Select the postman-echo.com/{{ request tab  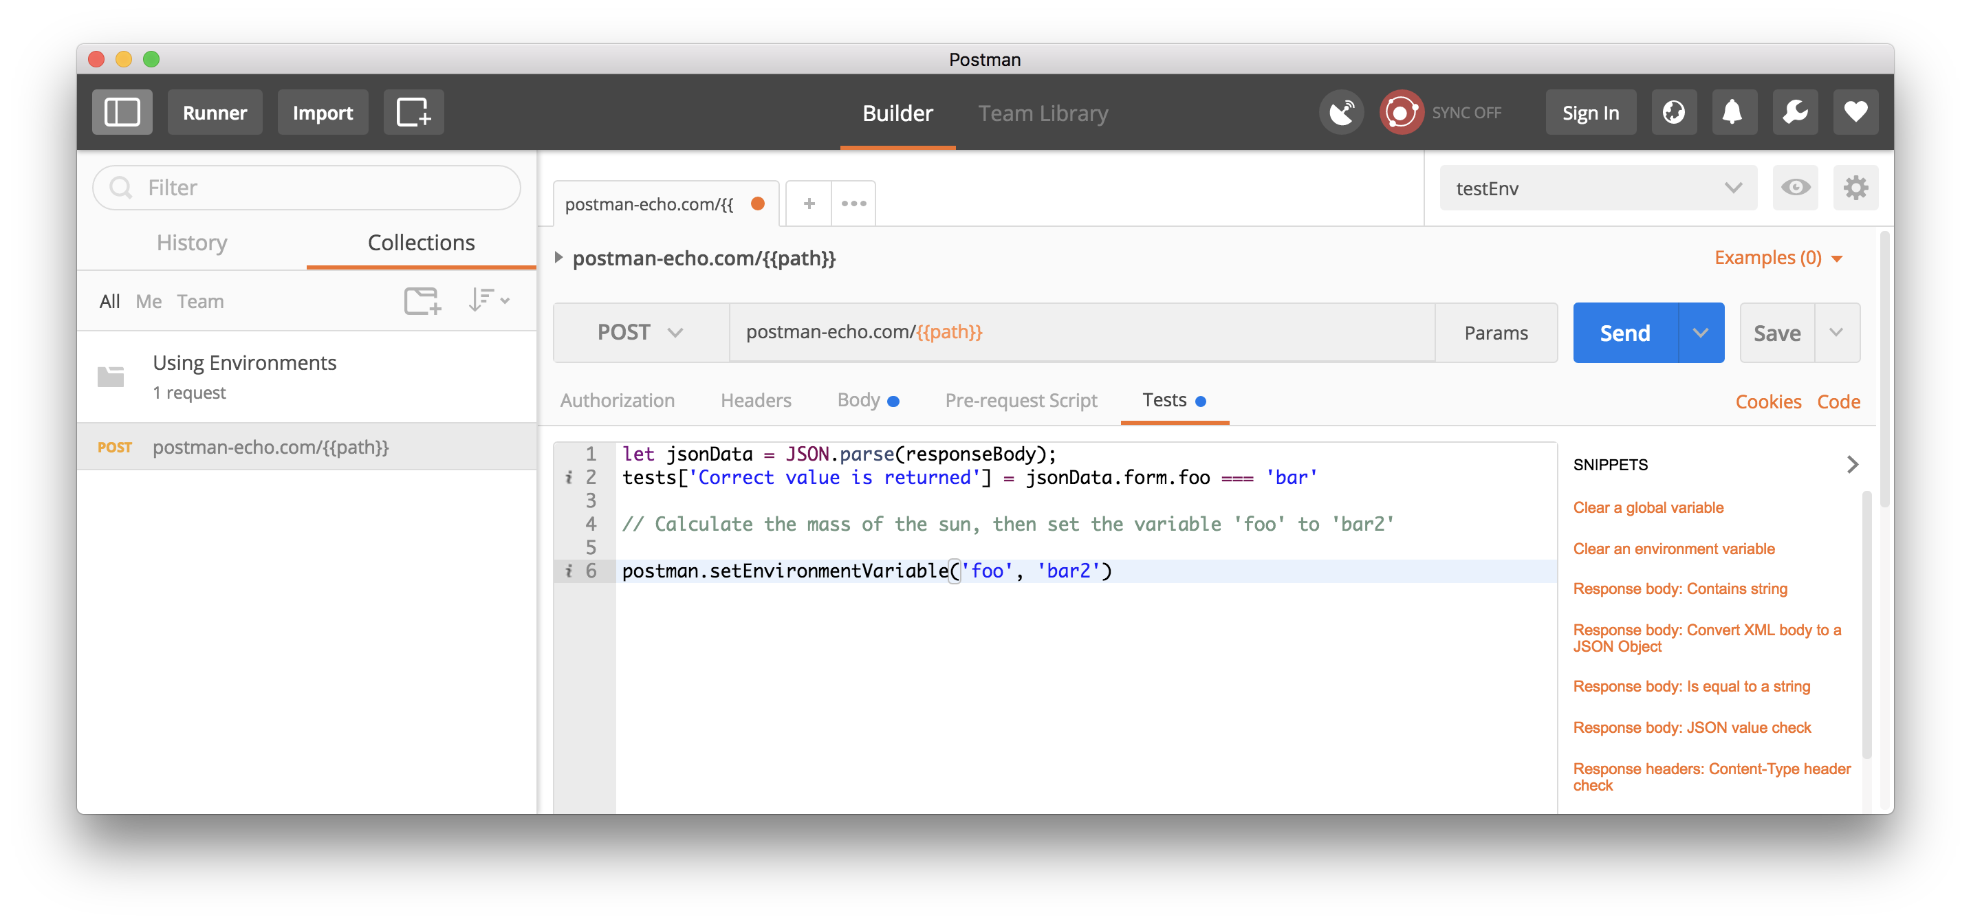pyautogui.click(x=665, y=203)
